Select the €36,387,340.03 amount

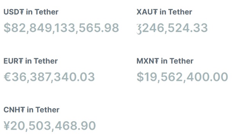coord(49,77)
